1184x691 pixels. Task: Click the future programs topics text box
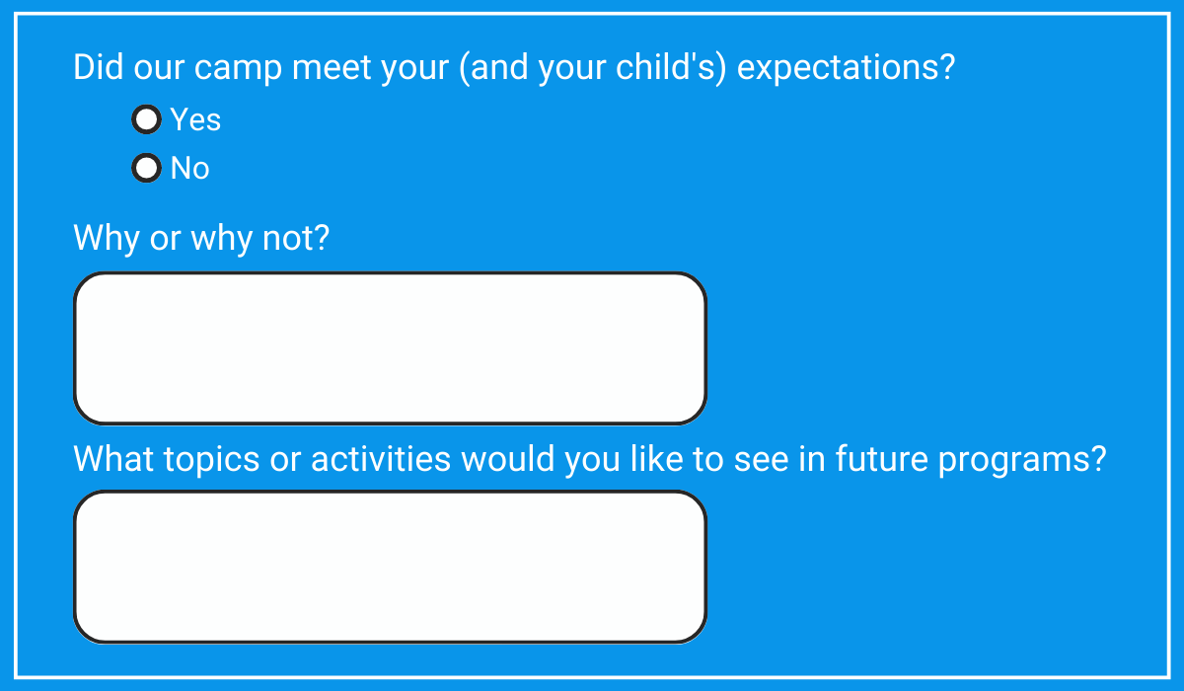click(x=390, y=567)
